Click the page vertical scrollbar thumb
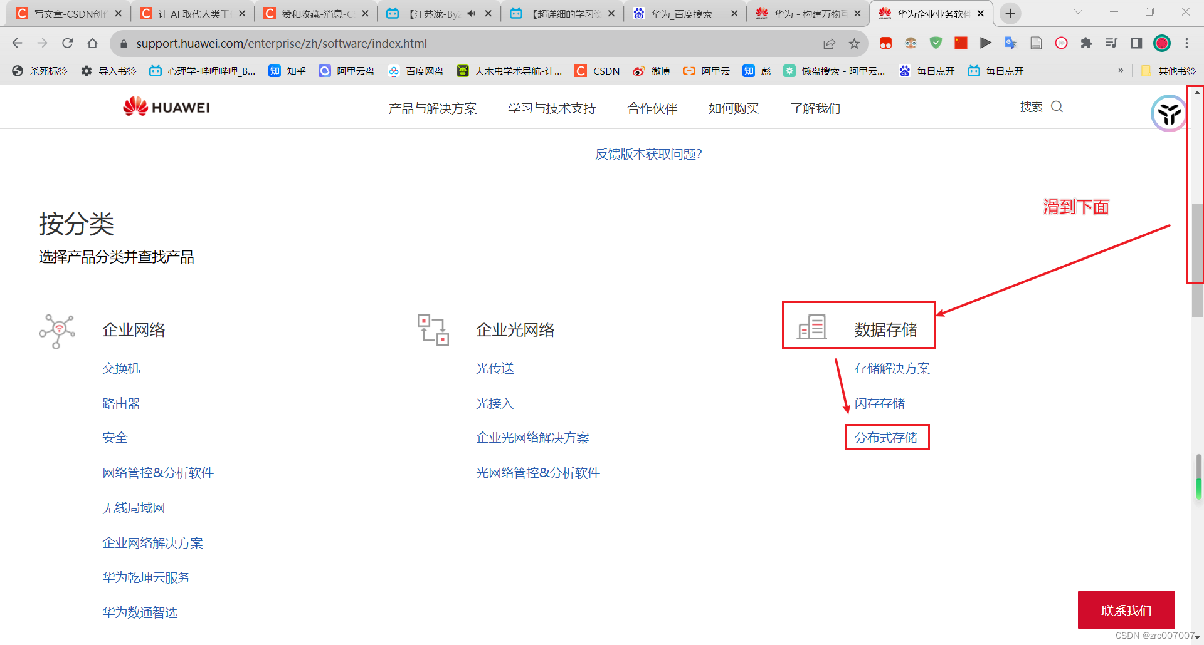Screen dimensions: 1204x645 click(x=1197, y=260)
